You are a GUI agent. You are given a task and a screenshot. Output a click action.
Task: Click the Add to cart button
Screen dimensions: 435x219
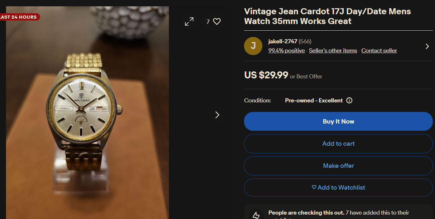coord(338,144)
